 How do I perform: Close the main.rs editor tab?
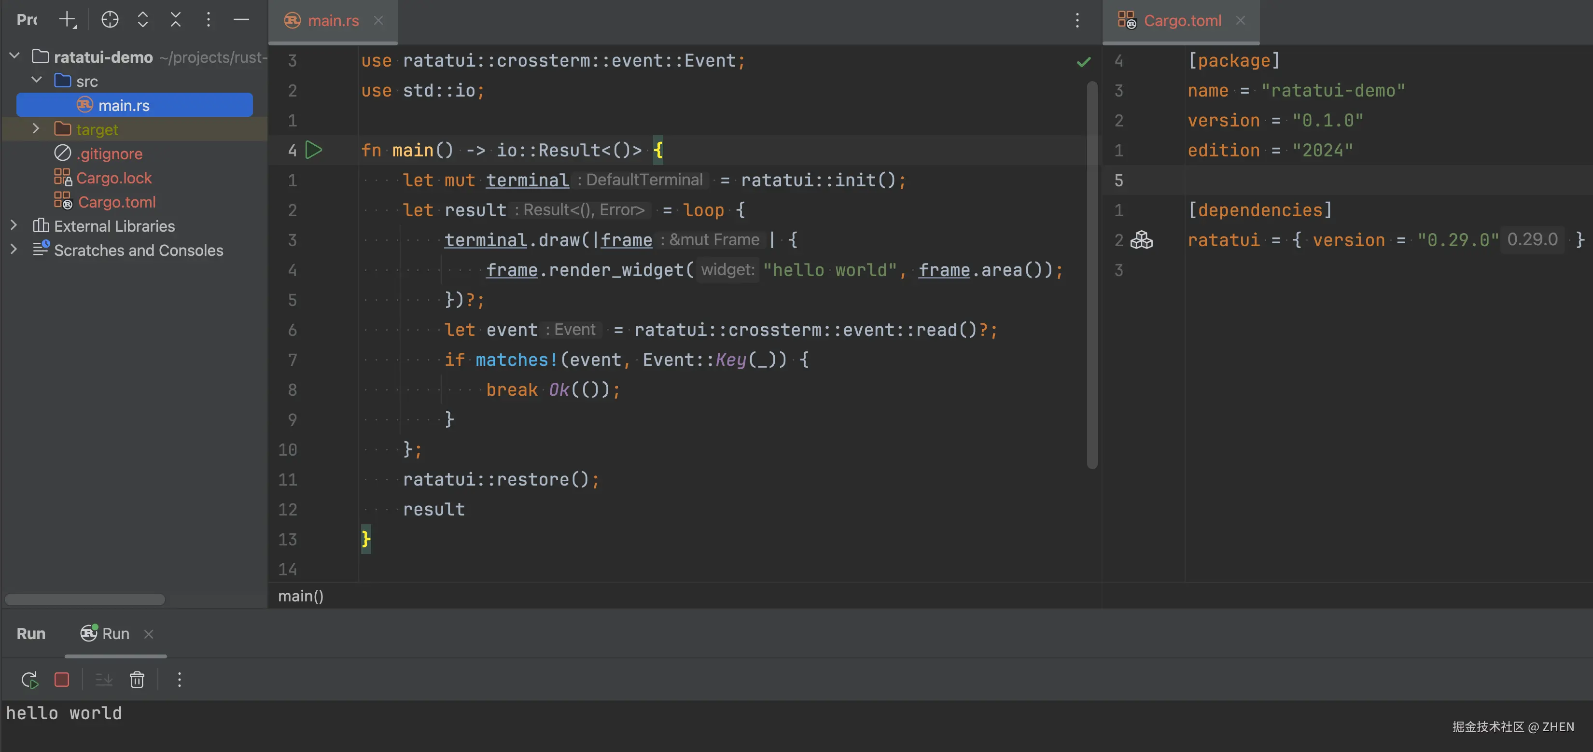coord(378,20)
